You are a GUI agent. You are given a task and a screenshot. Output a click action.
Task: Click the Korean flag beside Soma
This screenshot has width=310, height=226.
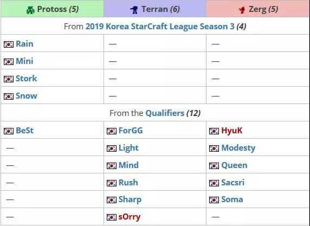point(214,200)
